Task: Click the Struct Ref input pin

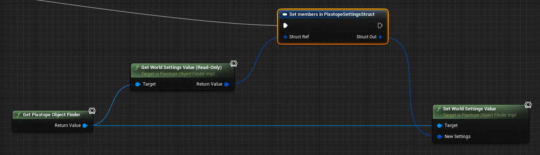Action: click(x=285, y=37)
